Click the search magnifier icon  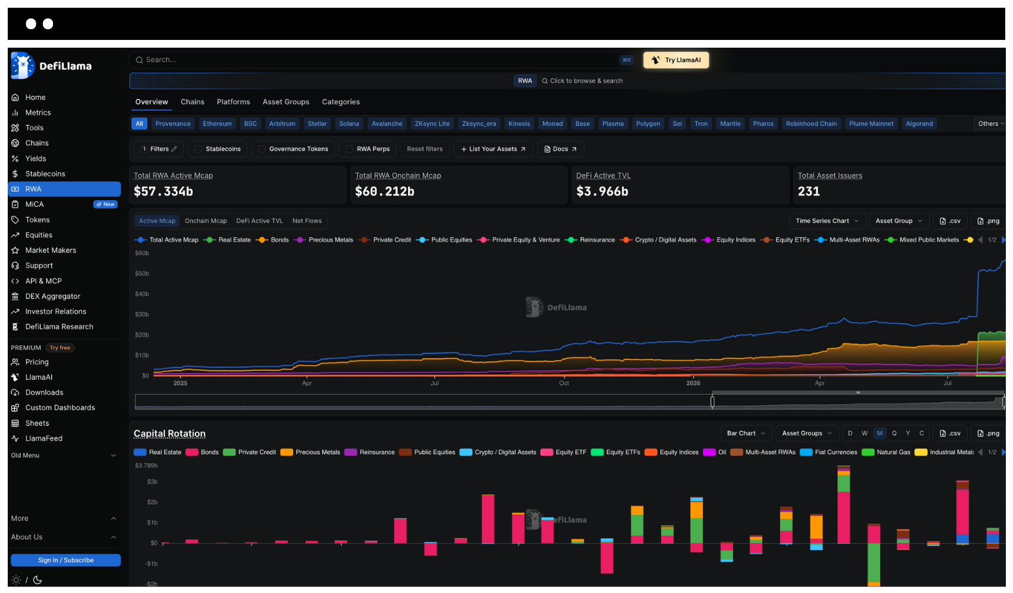click(139, 60)
